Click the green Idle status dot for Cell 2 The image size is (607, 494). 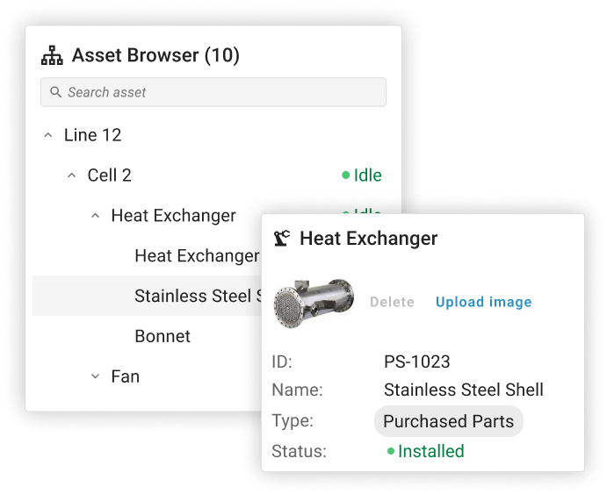click(346, 175)
